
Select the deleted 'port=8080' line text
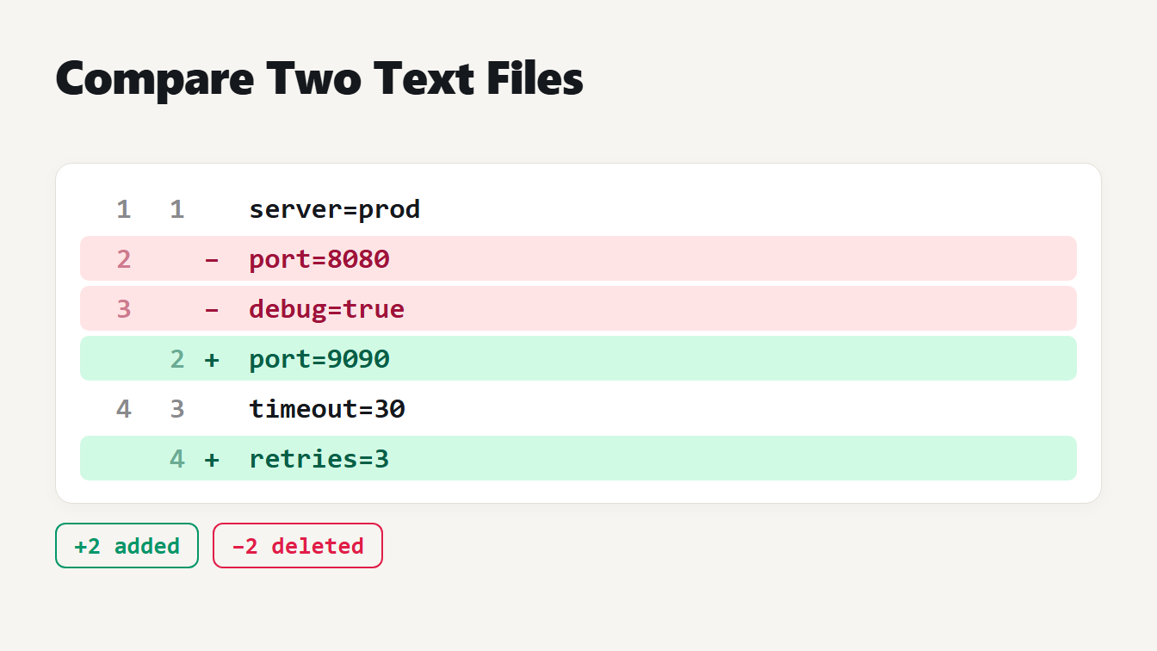[319, 259]
